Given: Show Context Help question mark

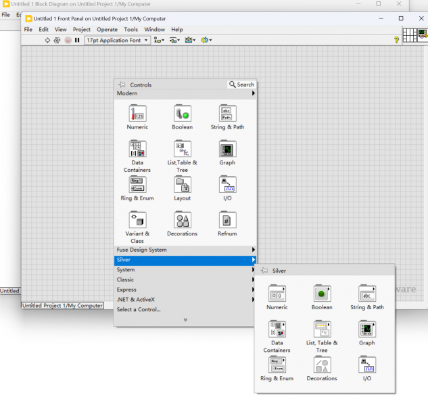Looking at the screenshot, I should click(396, 40).
